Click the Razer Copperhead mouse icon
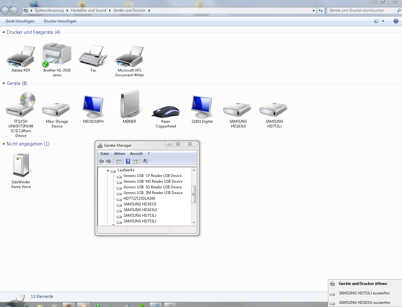Image resolution: width=402 pixels, height=307 pixels. click(x=166, y=111)
